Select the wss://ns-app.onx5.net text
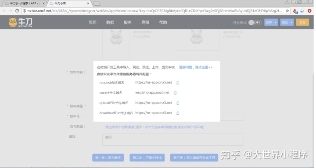316x168 pixels. [x=152, y=92]
